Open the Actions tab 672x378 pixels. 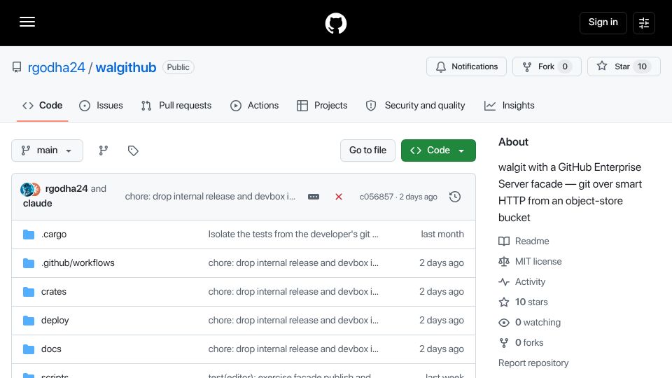(255, 106)
